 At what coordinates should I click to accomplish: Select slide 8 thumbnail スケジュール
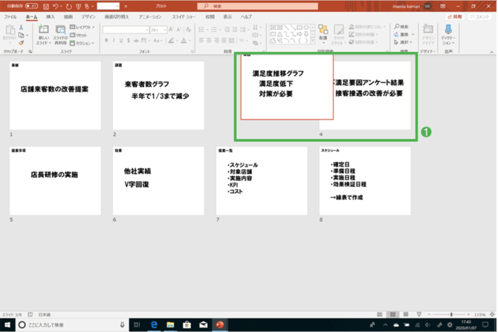click(x=365, y=180)
